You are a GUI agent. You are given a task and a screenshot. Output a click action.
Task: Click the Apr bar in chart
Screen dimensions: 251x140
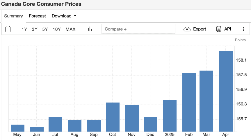[226, 91]
